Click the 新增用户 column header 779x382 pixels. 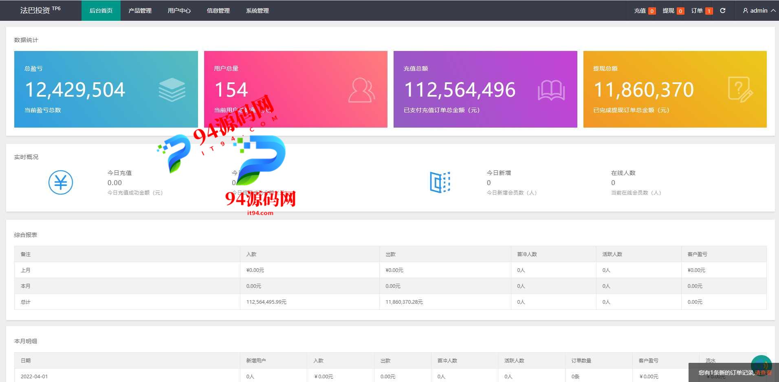pyautogui.click(x=256, y=361)
